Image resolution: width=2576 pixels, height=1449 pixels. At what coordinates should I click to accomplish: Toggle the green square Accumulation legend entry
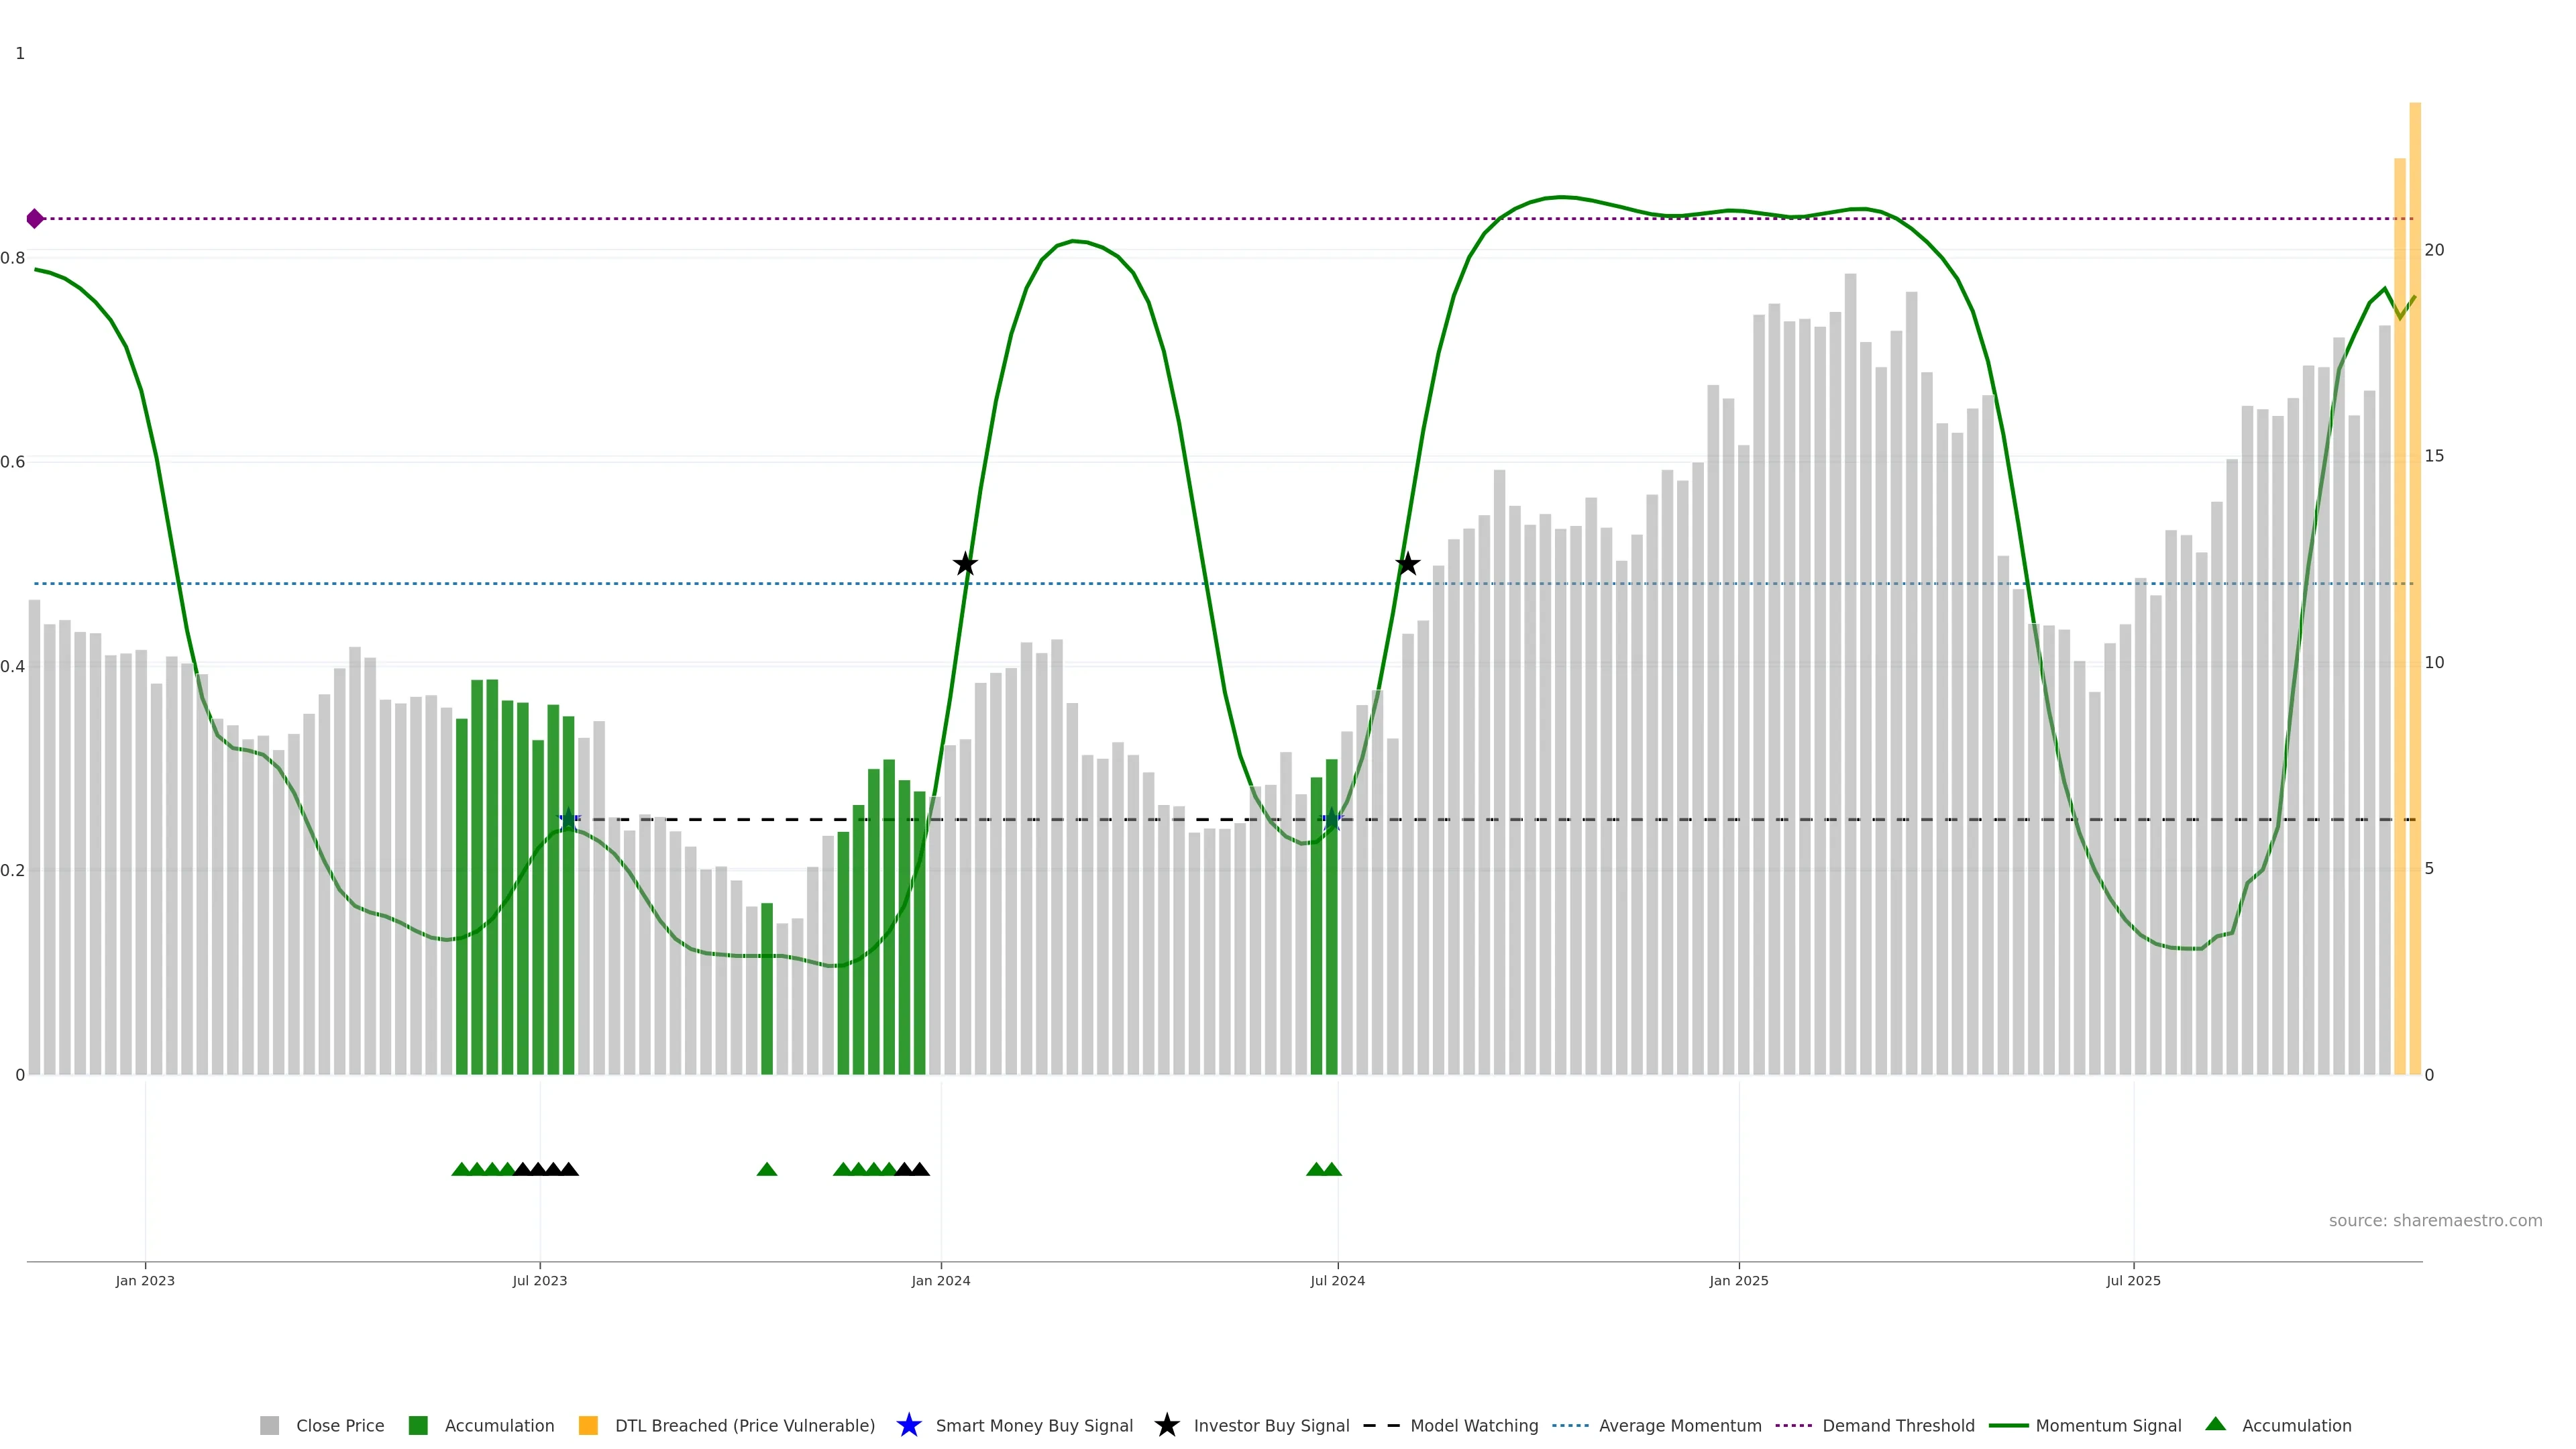pyautogui.click(x=498, y=1425)
